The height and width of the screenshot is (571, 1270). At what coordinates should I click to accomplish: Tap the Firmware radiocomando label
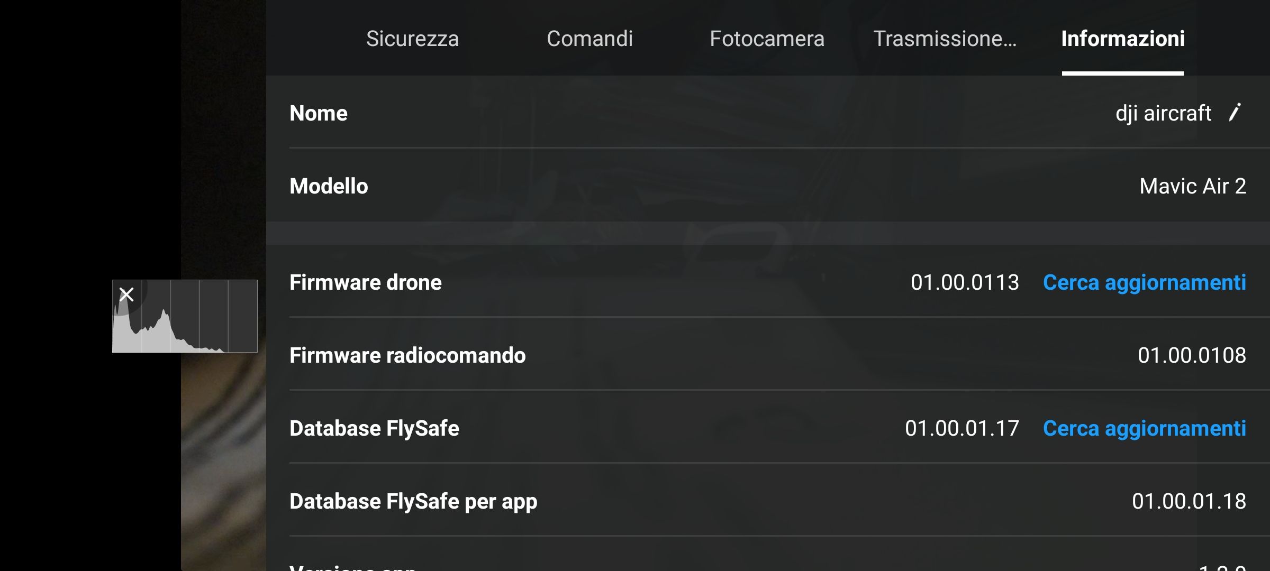click(407, 355)
